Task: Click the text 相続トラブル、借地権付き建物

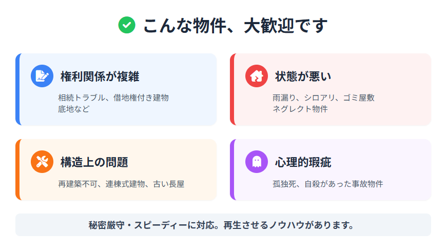Action: [x=113, y=98]
